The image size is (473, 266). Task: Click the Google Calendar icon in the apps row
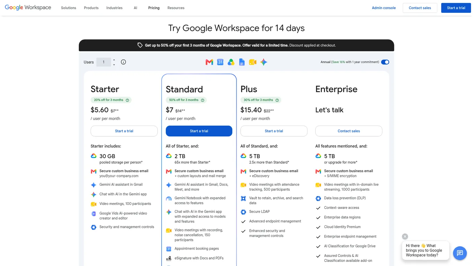click(220, 62)
